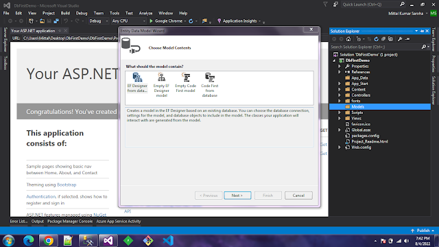
Task: Click the Save All toolbar icon
Action: (56, 21)
